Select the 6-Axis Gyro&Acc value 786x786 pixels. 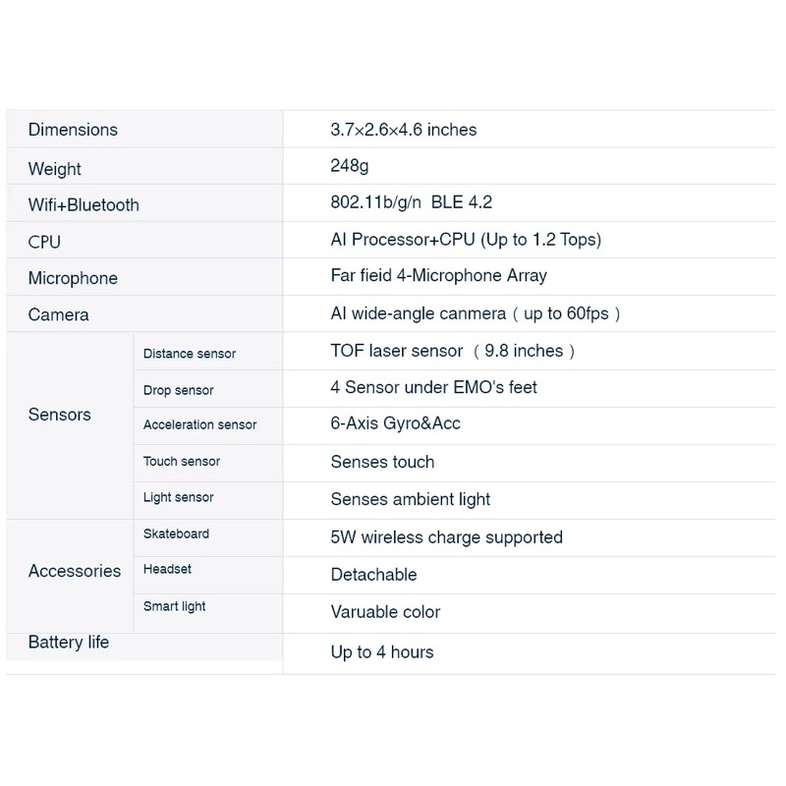(x=396, y=423)
